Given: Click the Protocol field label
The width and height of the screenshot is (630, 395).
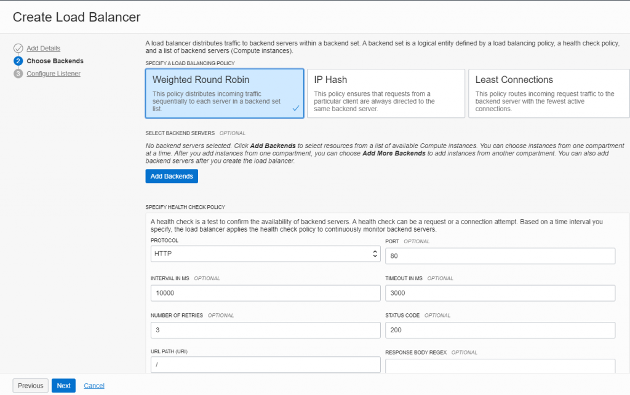Looking at the screenshot, I should click(x=164, y=241).
